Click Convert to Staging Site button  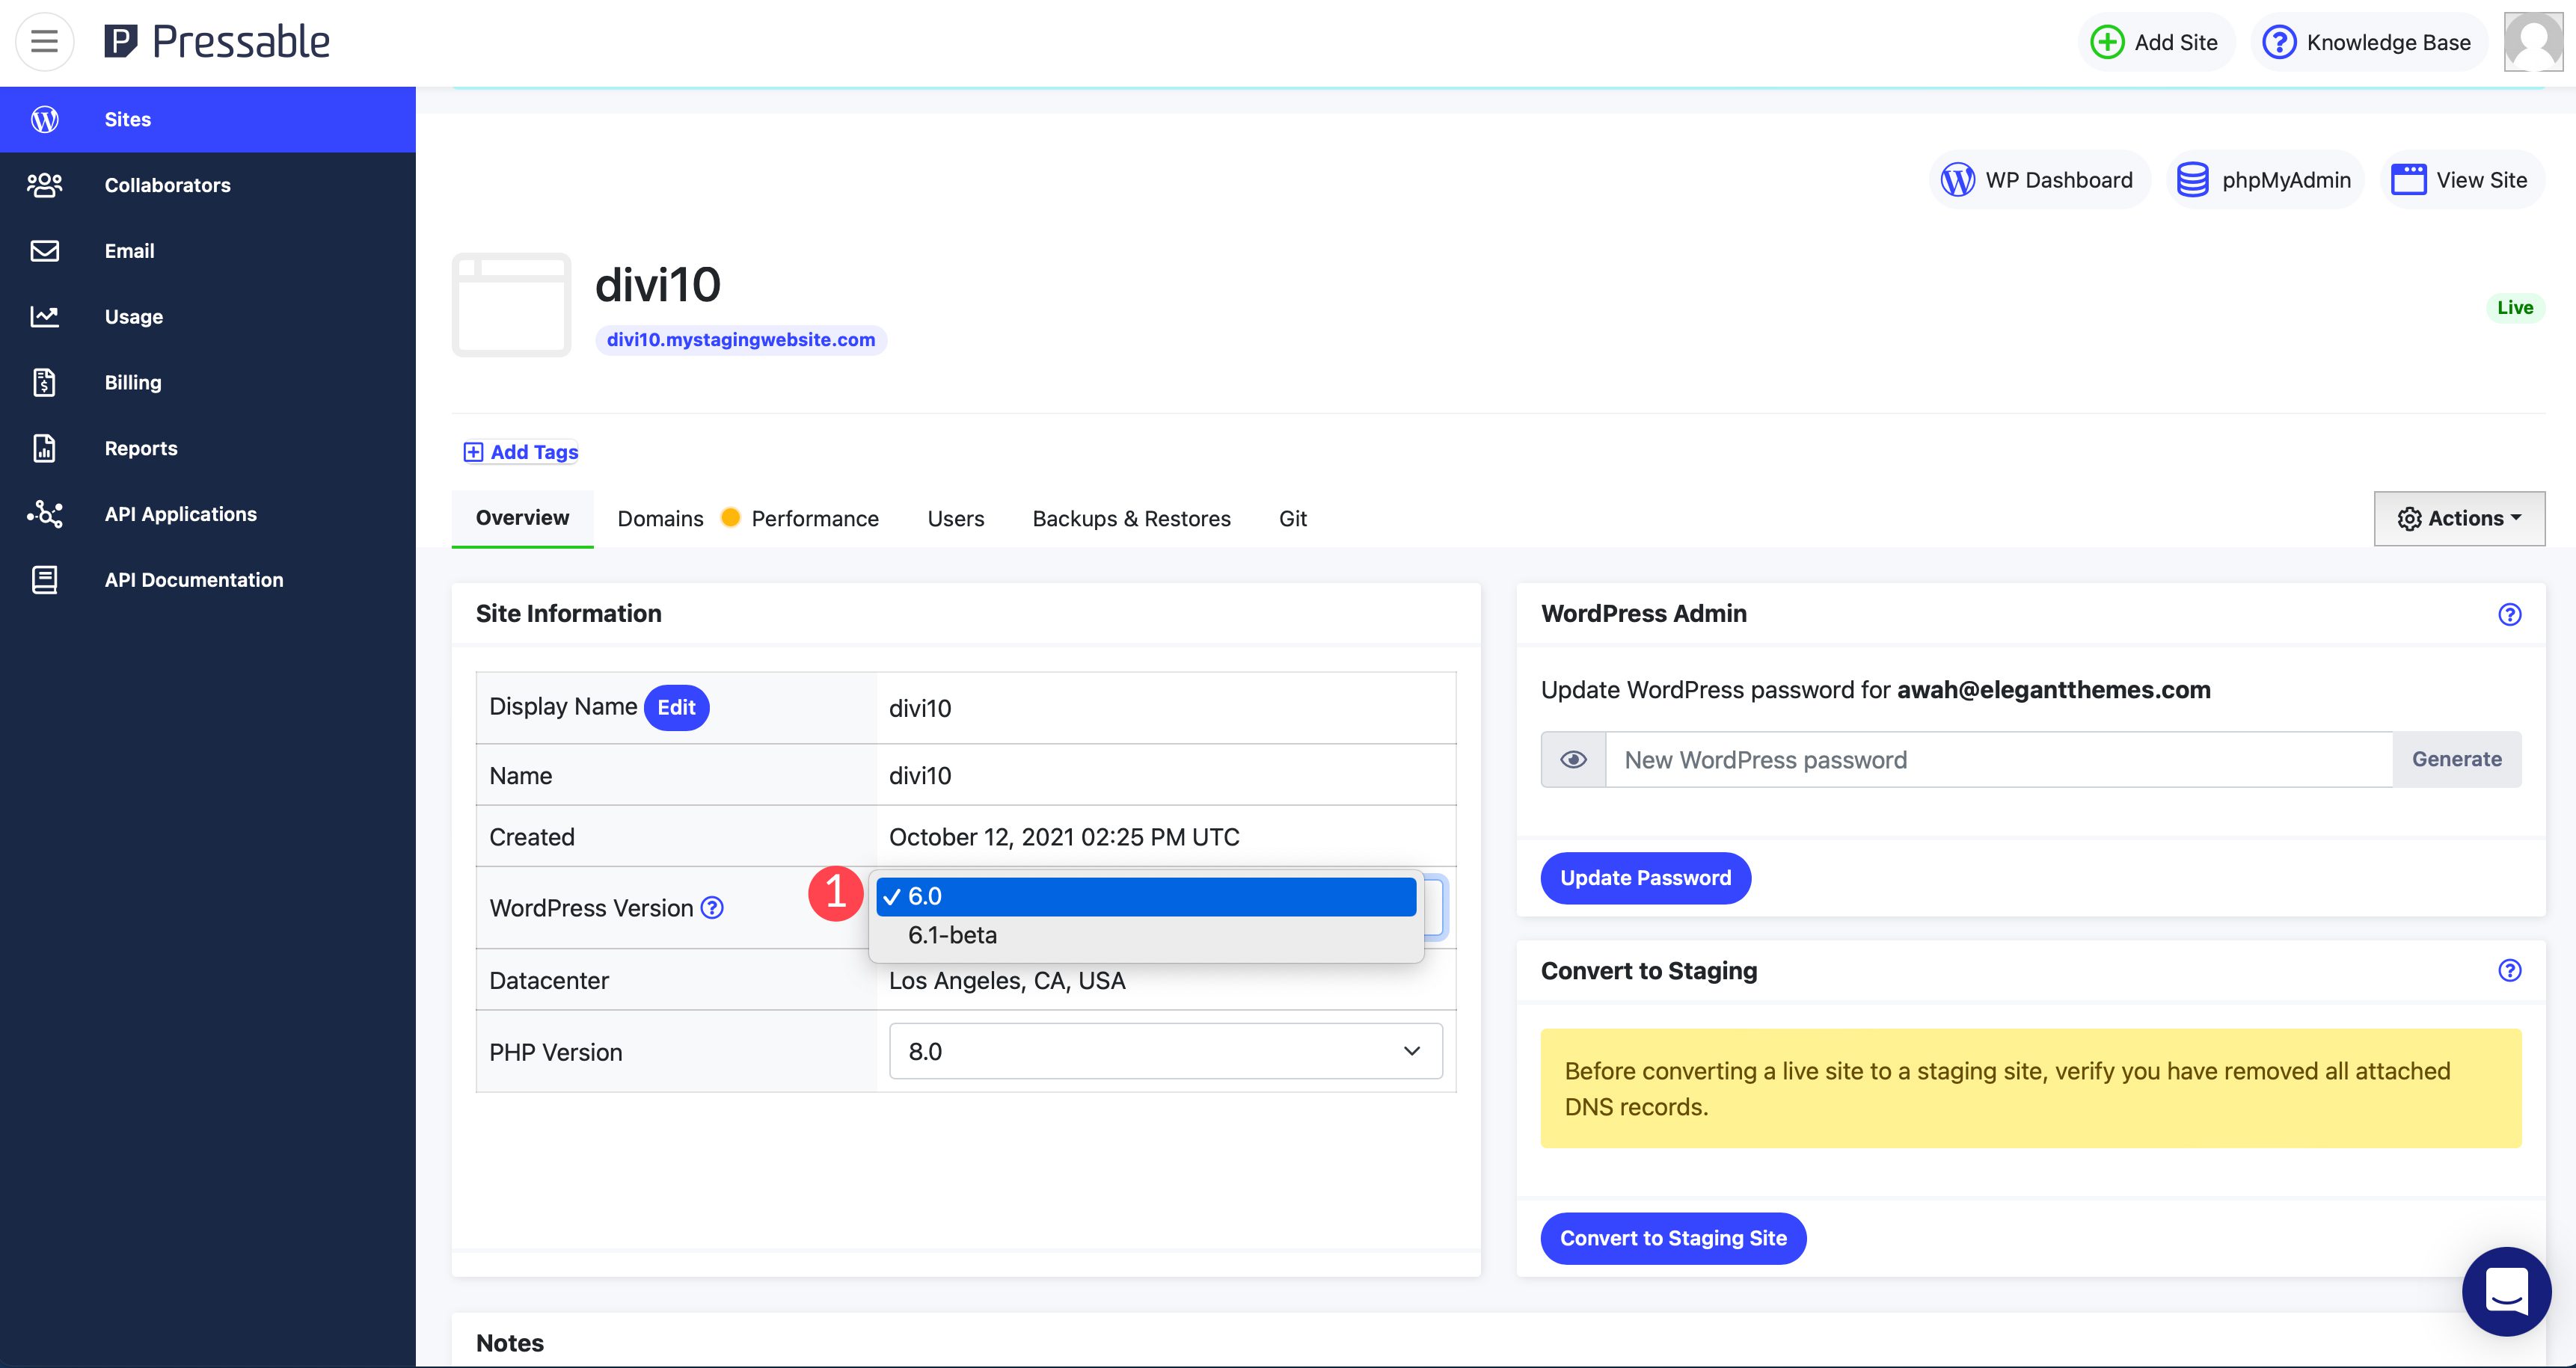(x=1673, y=1239)
